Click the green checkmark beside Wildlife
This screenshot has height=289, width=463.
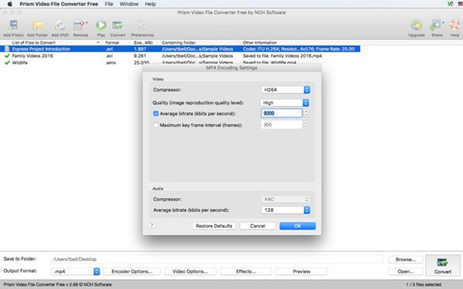pyautogui.click(x=7, y=62)
